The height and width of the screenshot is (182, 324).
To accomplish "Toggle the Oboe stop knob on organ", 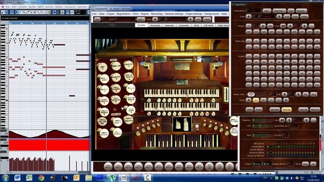I will pyautogui.click(x=102, y=67).
